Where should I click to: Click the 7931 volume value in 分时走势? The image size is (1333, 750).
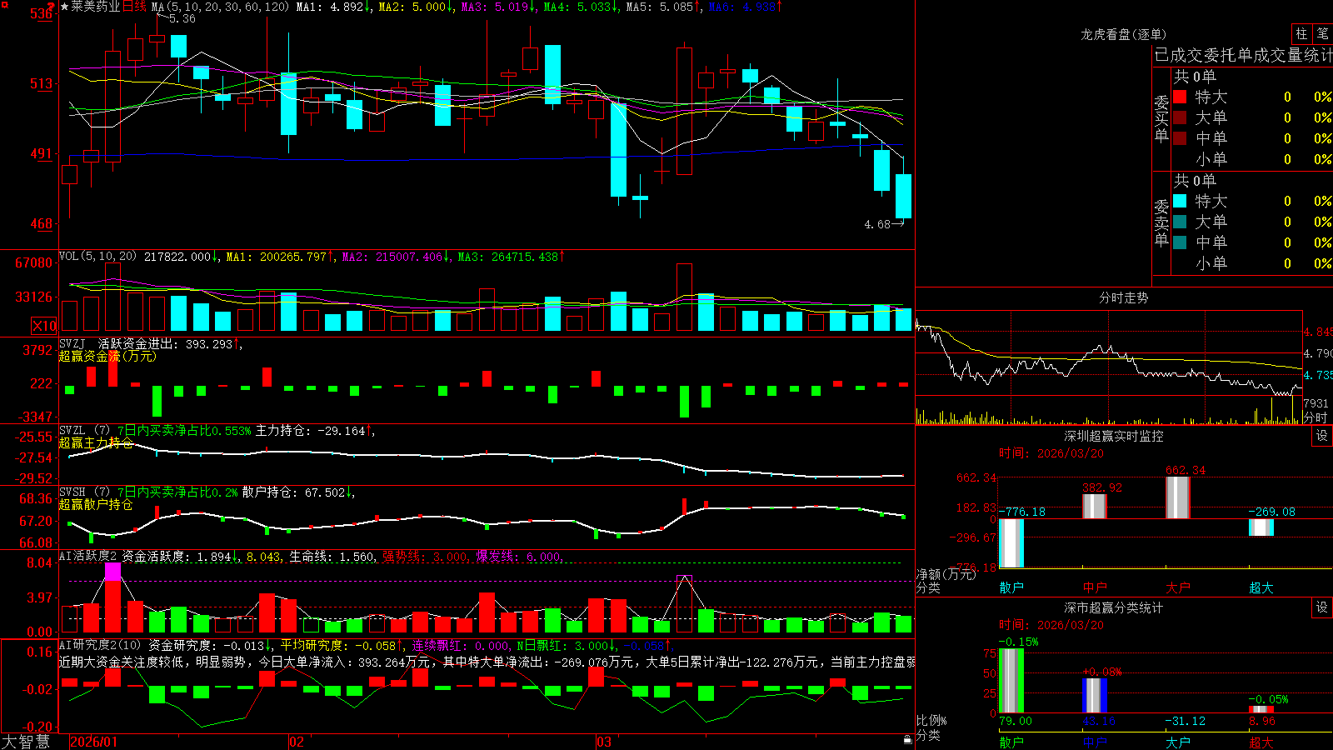[x=1316, y=403]
